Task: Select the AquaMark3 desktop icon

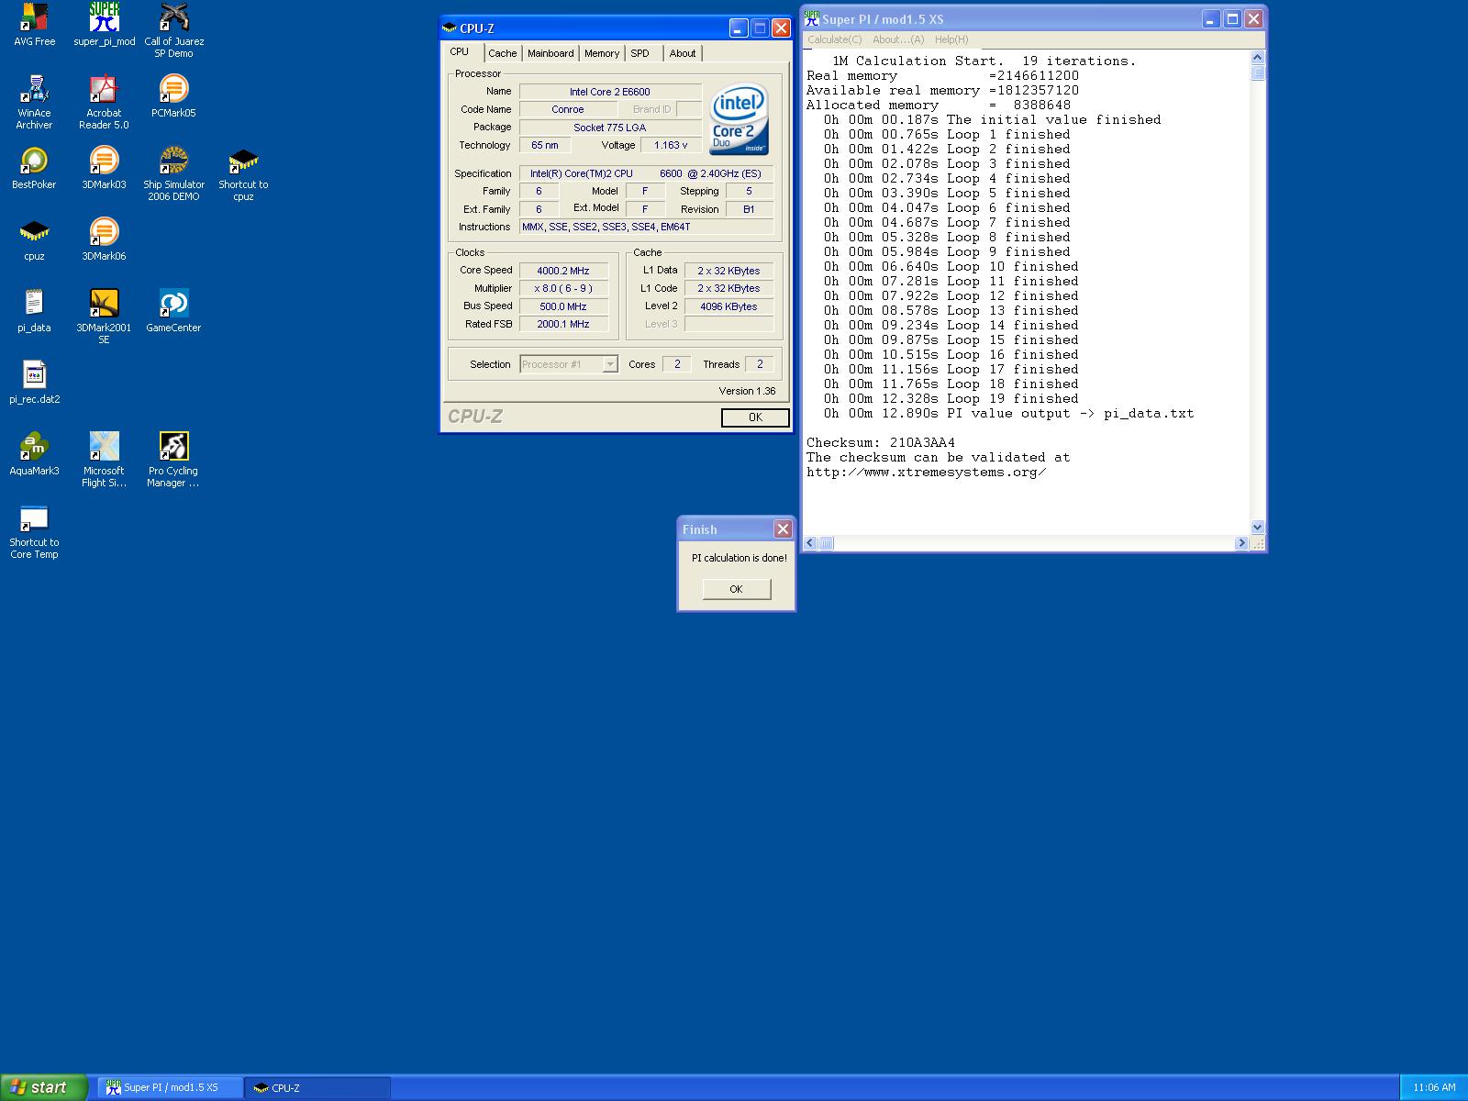Action: point(34,454)
